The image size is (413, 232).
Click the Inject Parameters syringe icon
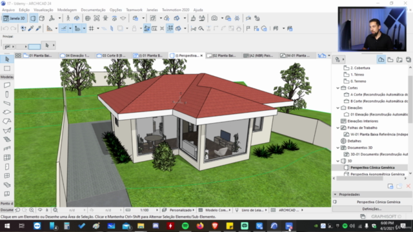click(39, 28)
